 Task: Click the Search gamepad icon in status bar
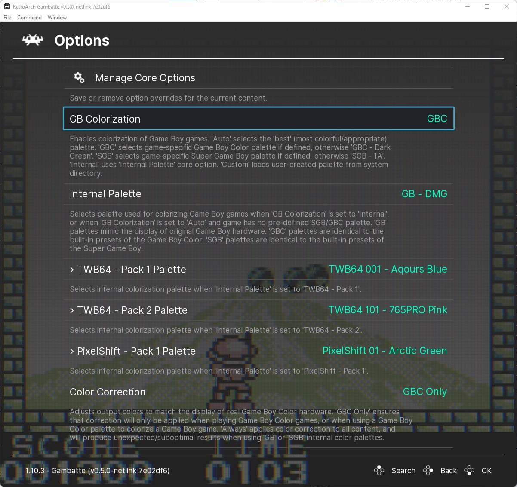379,471
